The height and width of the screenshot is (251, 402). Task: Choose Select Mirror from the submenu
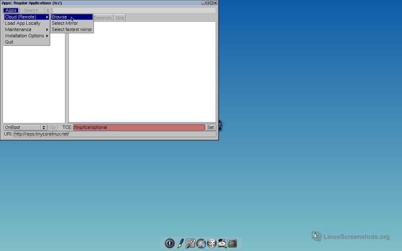(64, 23)
